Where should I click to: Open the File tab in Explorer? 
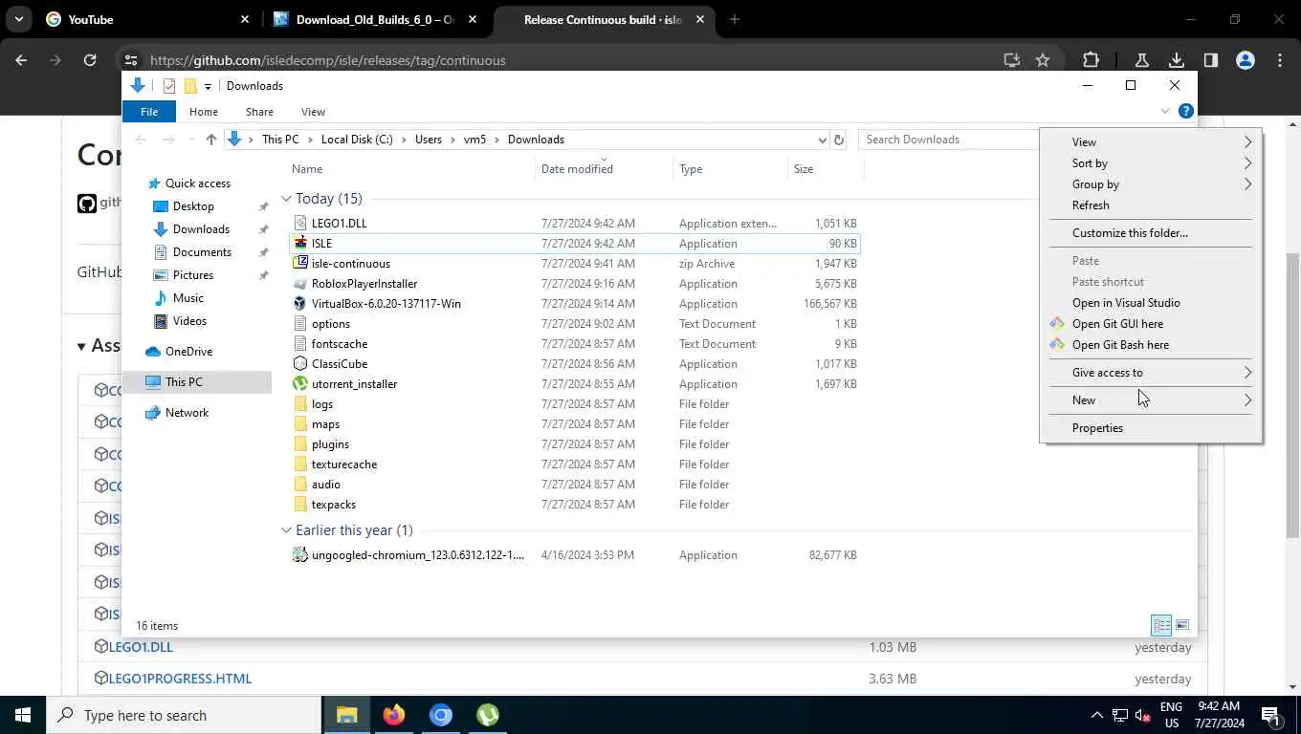tap(149, 112)
